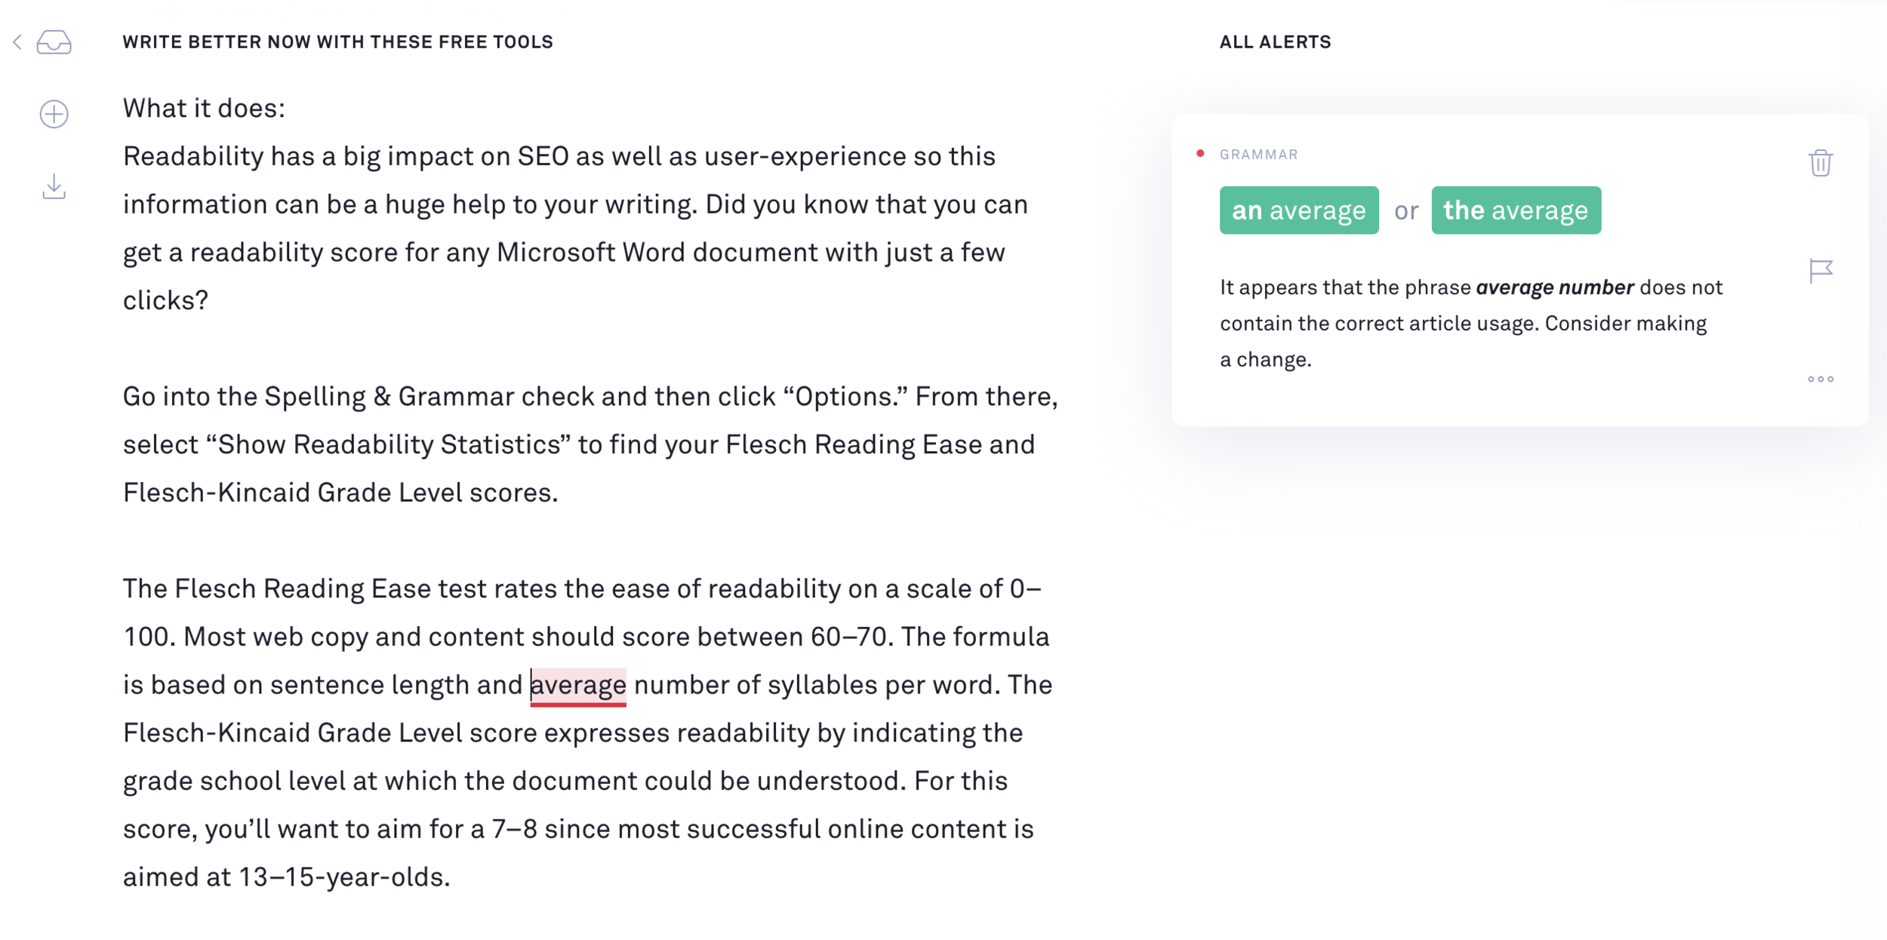Image resolution: width=1887 pixels, height=940 pixels.
Task: Apply the "the average" suggestion
Action: [x=1516, y=210]
